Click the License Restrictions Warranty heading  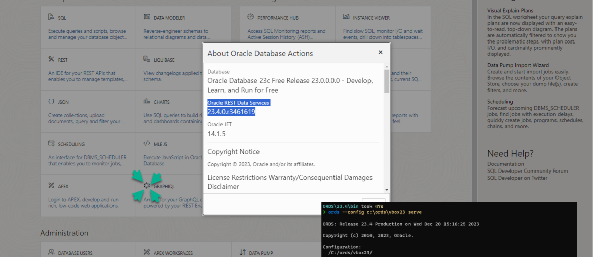[290, 182]
